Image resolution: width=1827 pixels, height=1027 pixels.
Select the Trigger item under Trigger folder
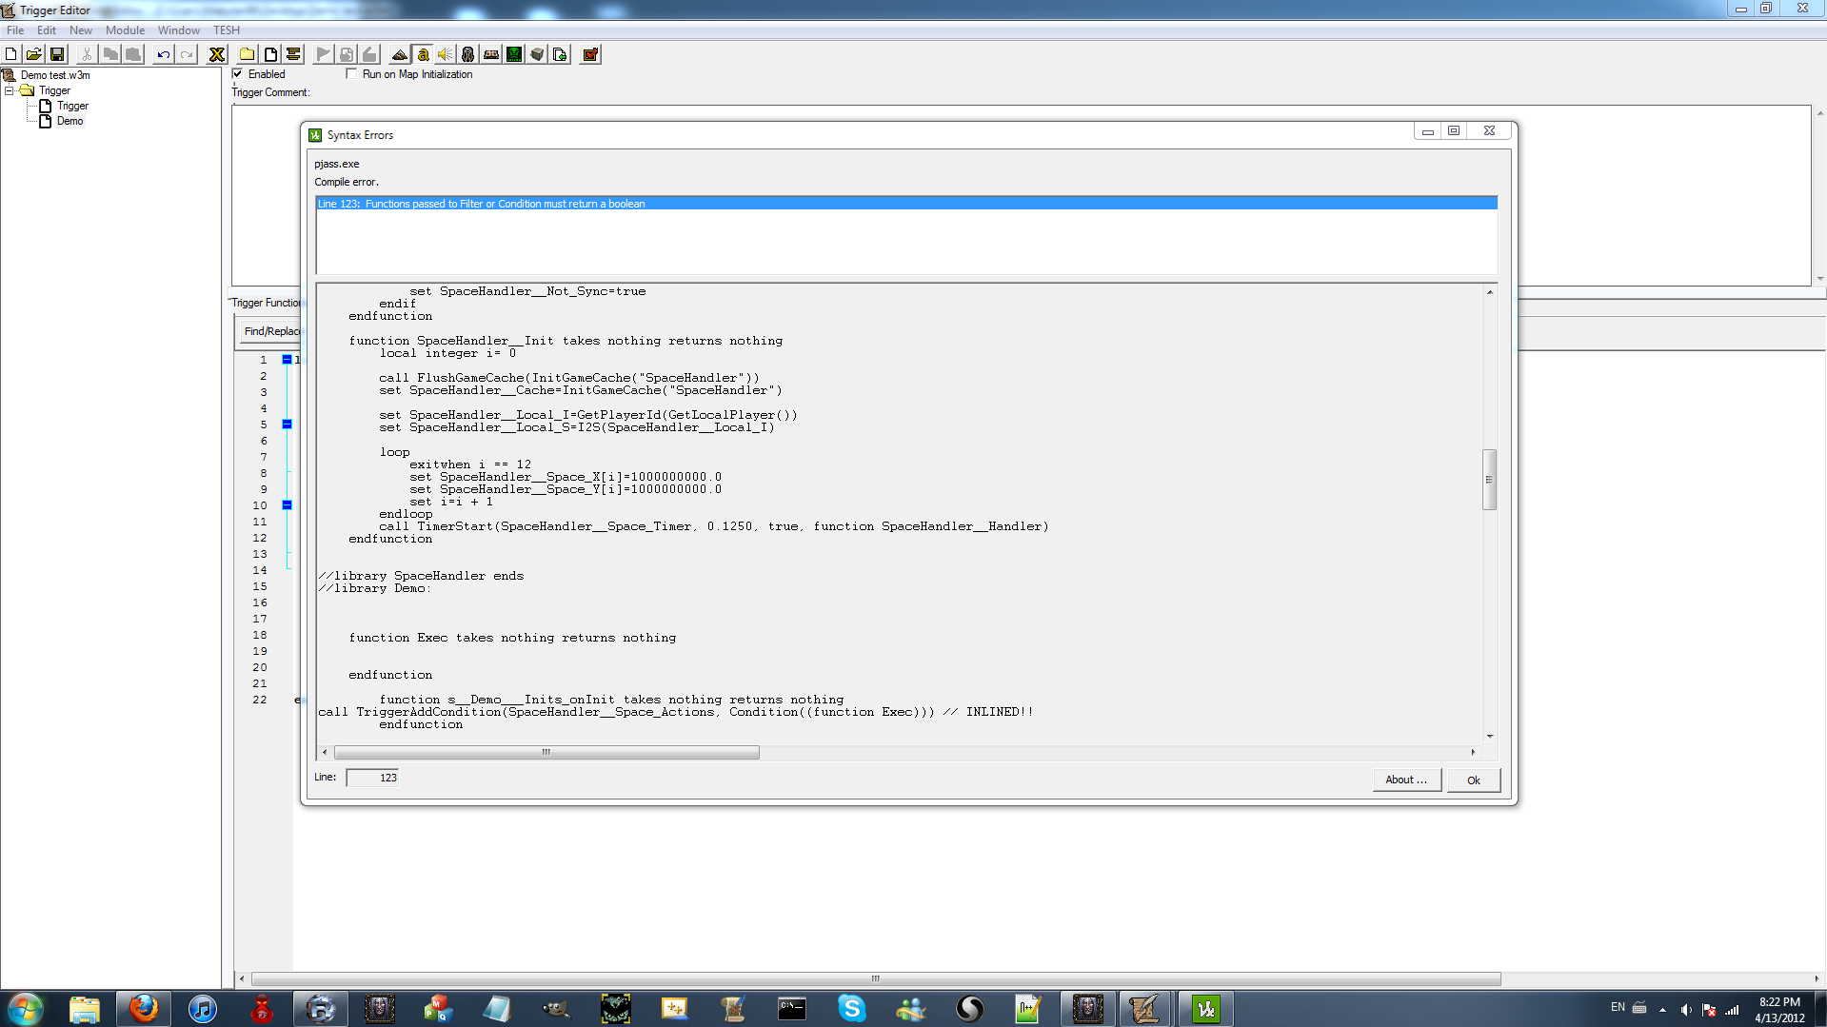point(72,106)
